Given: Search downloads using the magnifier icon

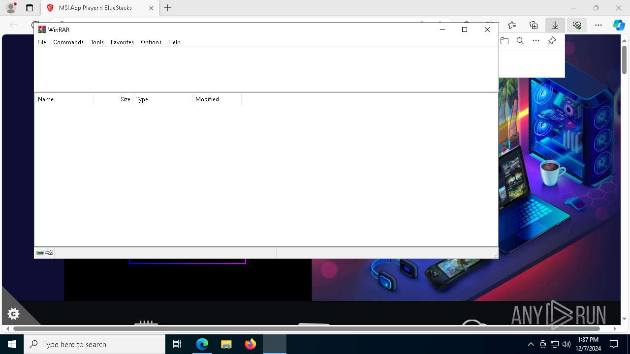Looking at the screenshot, I should coord(520,41).
